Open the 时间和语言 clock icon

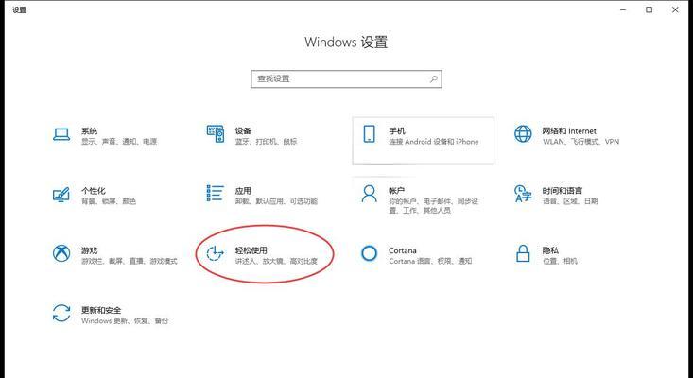pos(523,194)
